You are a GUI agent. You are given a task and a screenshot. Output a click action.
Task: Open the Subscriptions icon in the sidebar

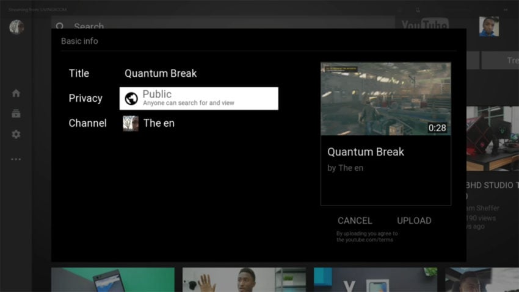(16, 114)
